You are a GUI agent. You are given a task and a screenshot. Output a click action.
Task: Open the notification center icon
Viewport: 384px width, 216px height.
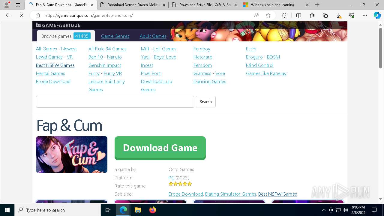pos(374,210)
